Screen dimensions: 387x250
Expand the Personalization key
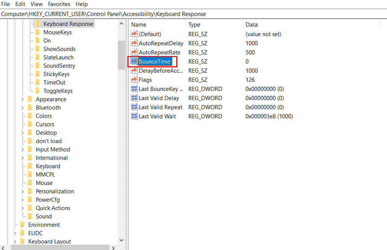(x=22, y=191)
